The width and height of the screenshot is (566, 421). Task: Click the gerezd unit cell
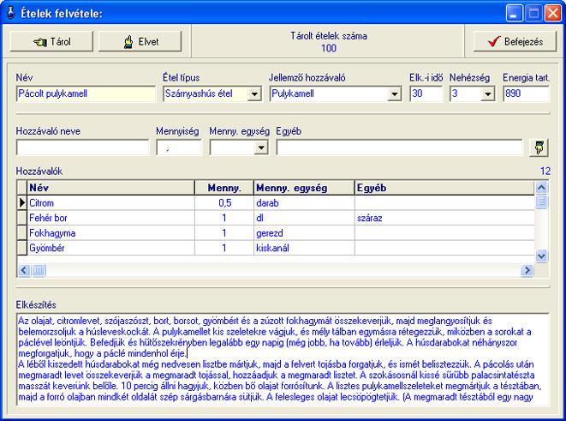point(304,233)
